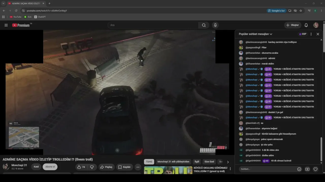This screenshot has width=325, height=182.
Task: Send a heart reaction in chat
Action: pyautogui.click(x=315, y=169)
